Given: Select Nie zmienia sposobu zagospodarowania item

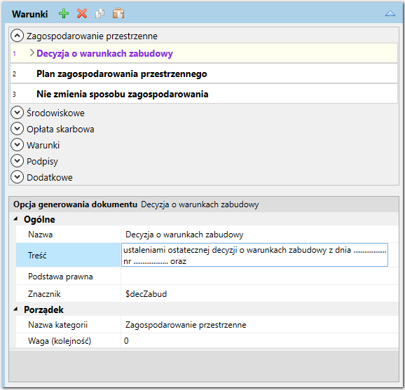Looking at the screenshot, I should click(203, 94).
